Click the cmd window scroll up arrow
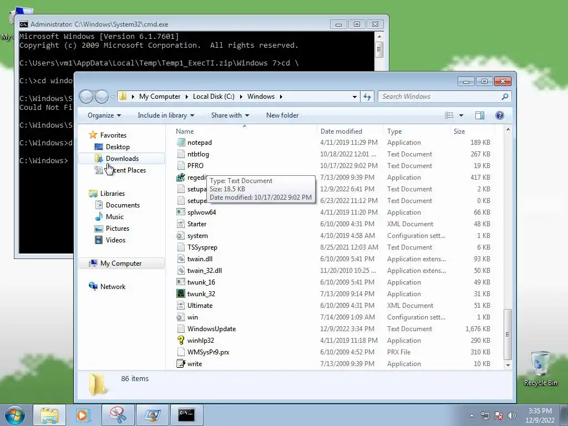This screenshot has width=568, height=426. pyautogui.click(x=379, y=37)
